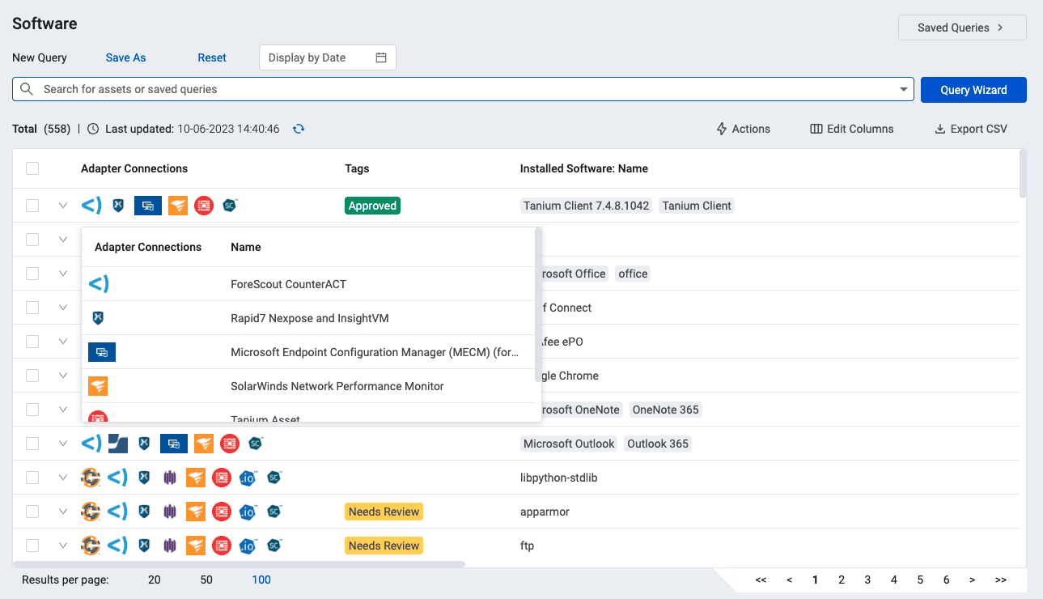Click the Rapid7 Nexpose shield icon
This screenshot has width=1043, height=599.
click(97, 318)
